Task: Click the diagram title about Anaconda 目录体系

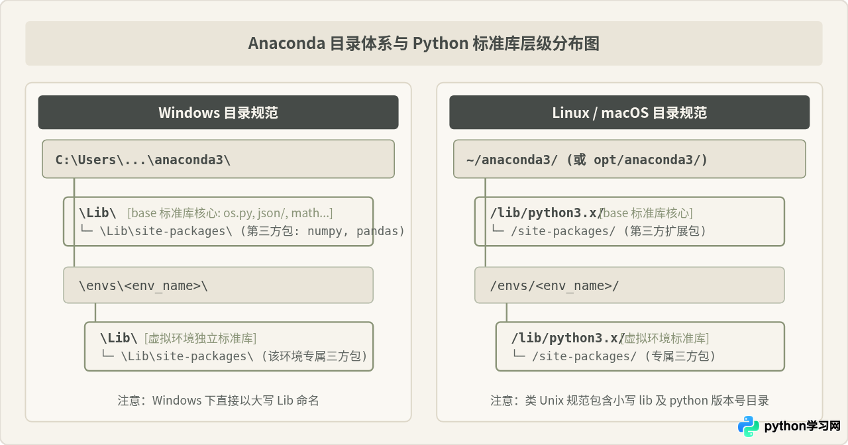Action: click(x=424, y=44)
